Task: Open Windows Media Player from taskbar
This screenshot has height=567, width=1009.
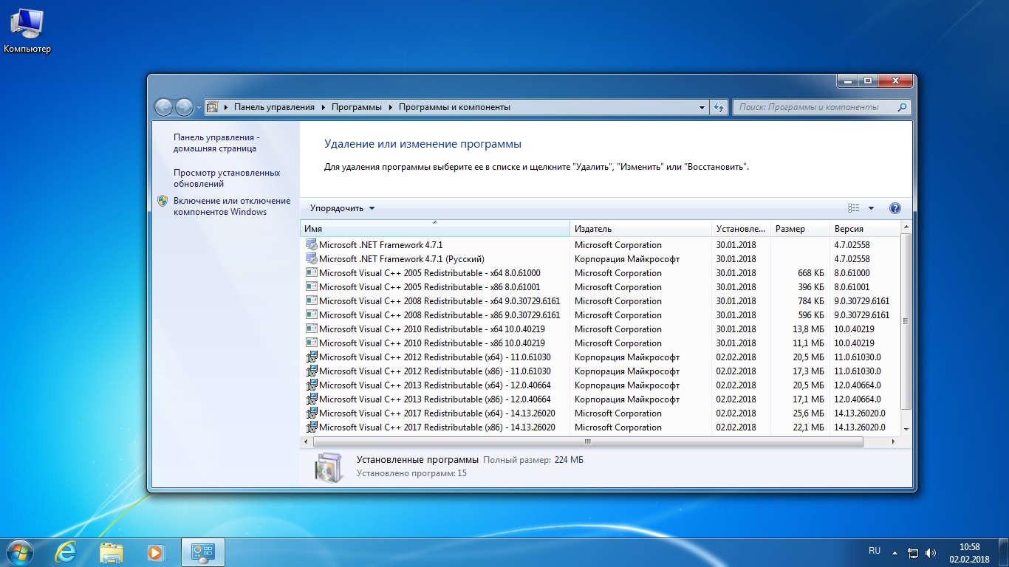Action: click(x=155, y=552)
